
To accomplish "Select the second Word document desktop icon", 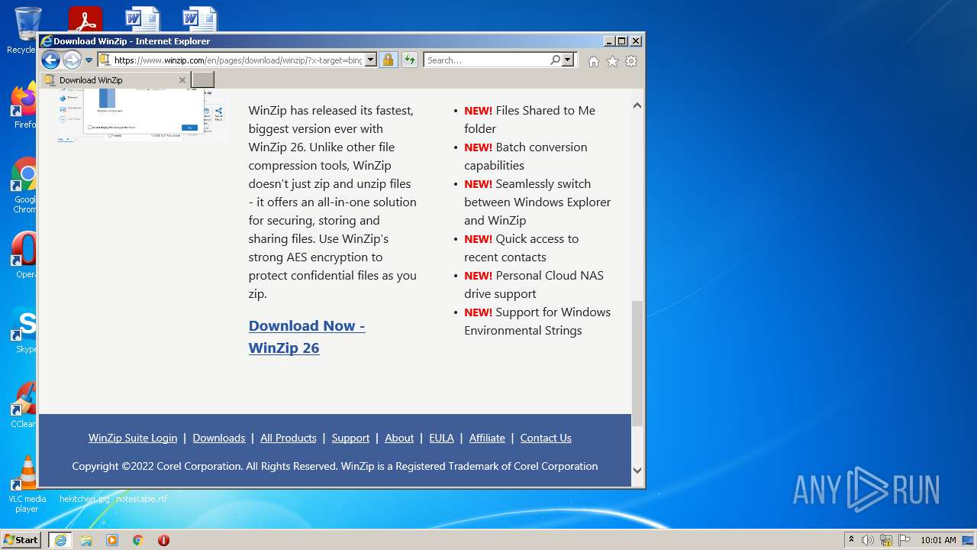I will (x=200, y=19).
